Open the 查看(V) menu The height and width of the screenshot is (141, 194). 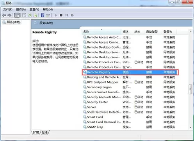[x=34, y=9]
